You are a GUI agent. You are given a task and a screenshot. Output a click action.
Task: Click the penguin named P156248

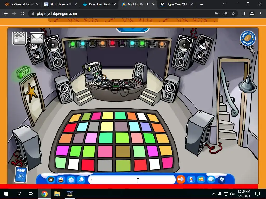pos(104,78)
